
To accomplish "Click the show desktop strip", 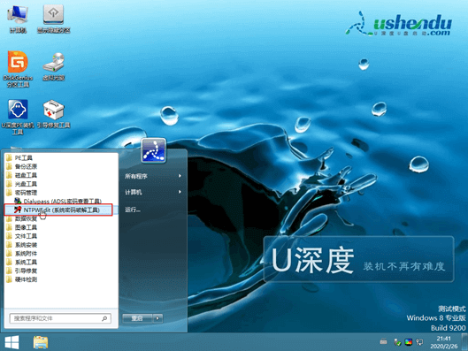I will [464, 342].
